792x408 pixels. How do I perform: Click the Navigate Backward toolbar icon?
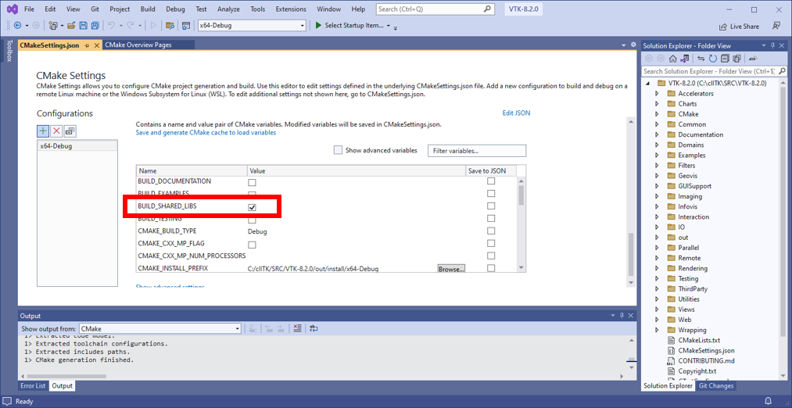(x=18, y=25)
